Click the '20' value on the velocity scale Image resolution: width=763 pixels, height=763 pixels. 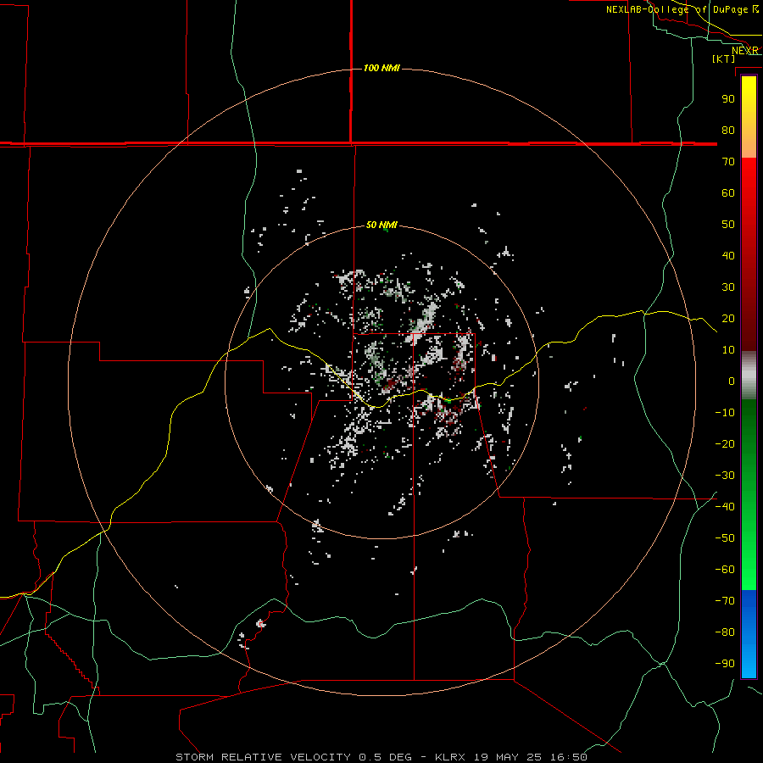pyautogui.click(x=728, y=318)
